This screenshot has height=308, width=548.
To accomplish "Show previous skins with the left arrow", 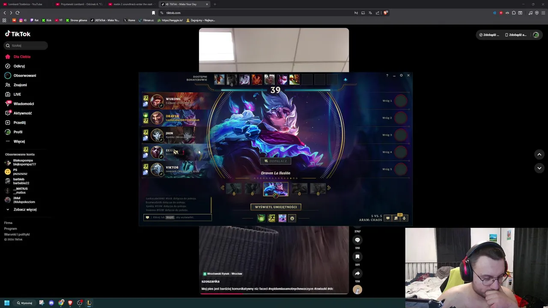I will coord(222,188).
